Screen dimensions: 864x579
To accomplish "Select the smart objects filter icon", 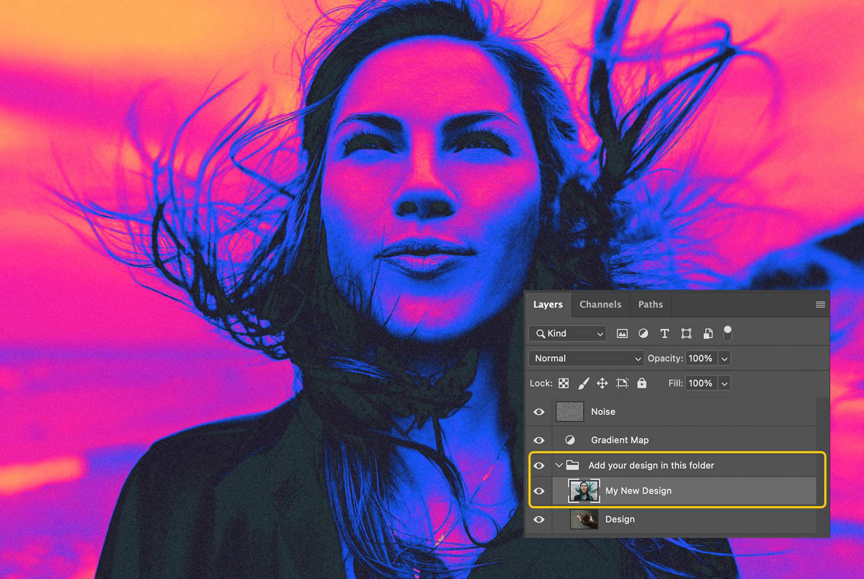I will click(x=707, y=333).
